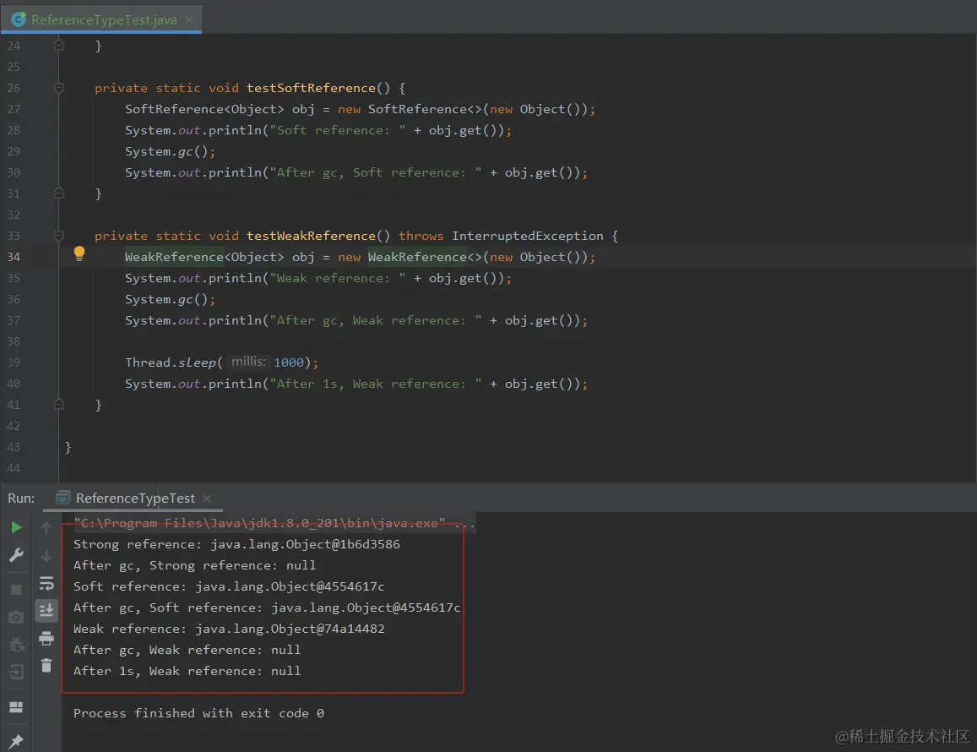
Task: Click the 1000 millis value in Thread.sleep
Action: coord(289,362)
